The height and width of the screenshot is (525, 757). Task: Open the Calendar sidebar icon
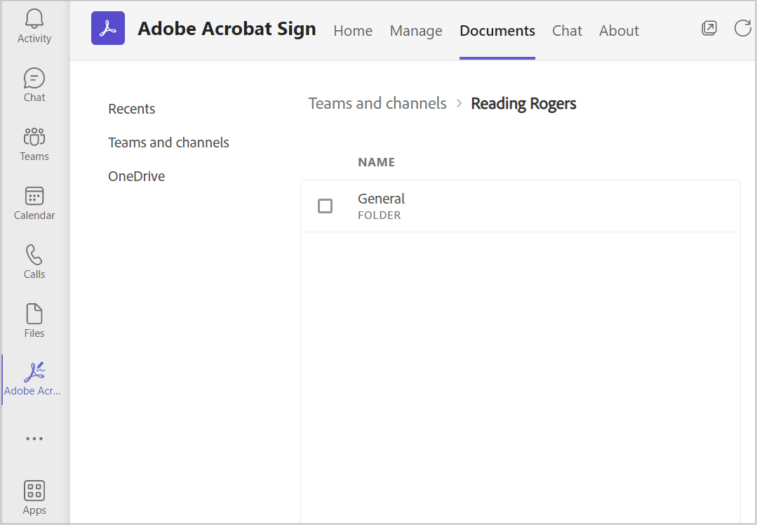click(34, 204)
